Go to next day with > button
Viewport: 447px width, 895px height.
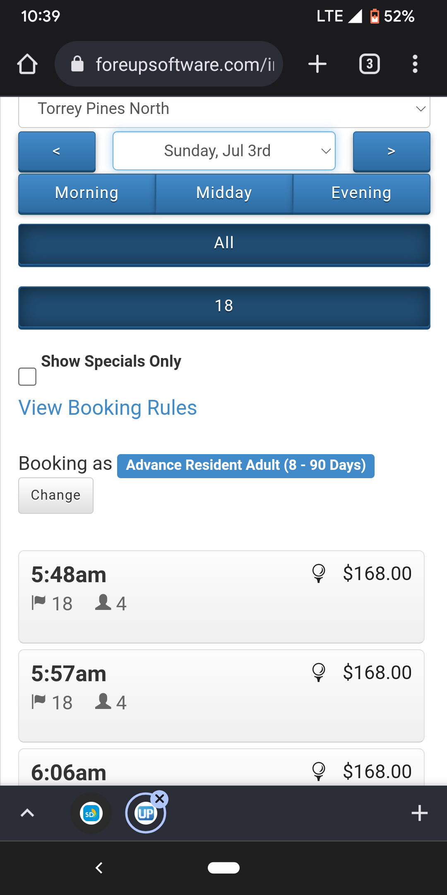(391, 151)
